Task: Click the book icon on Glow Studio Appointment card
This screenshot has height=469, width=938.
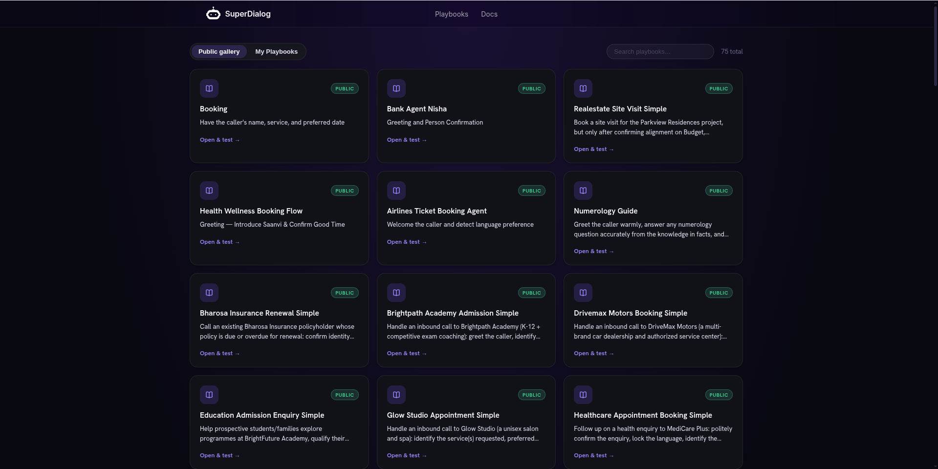Action: tap(396, 395)
